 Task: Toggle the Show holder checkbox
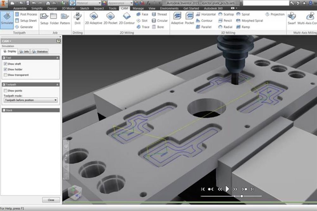pyautogui.click(x=5, y=69)
